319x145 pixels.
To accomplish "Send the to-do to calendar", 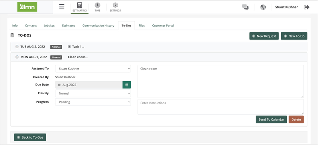I will (x=272, y=119).
